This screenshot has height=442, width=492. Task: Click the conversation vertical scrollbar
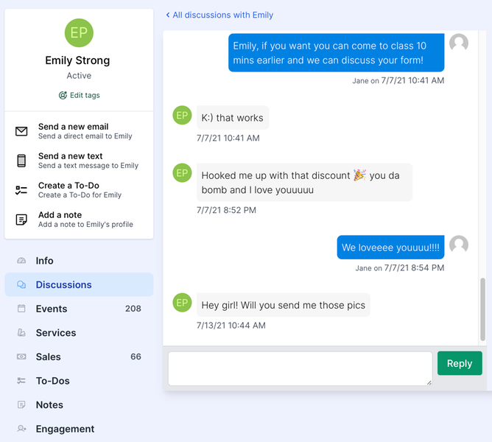pyautogui.click(x=483, y=309)
